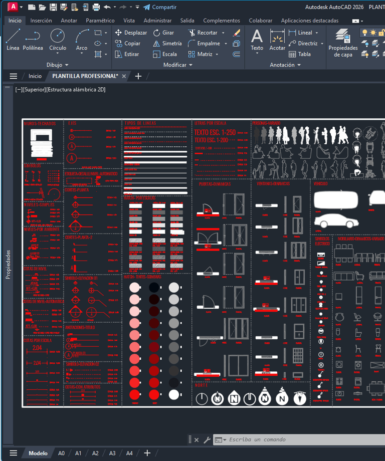
Task: Click the Copiar tool
Action: (128, 44)
